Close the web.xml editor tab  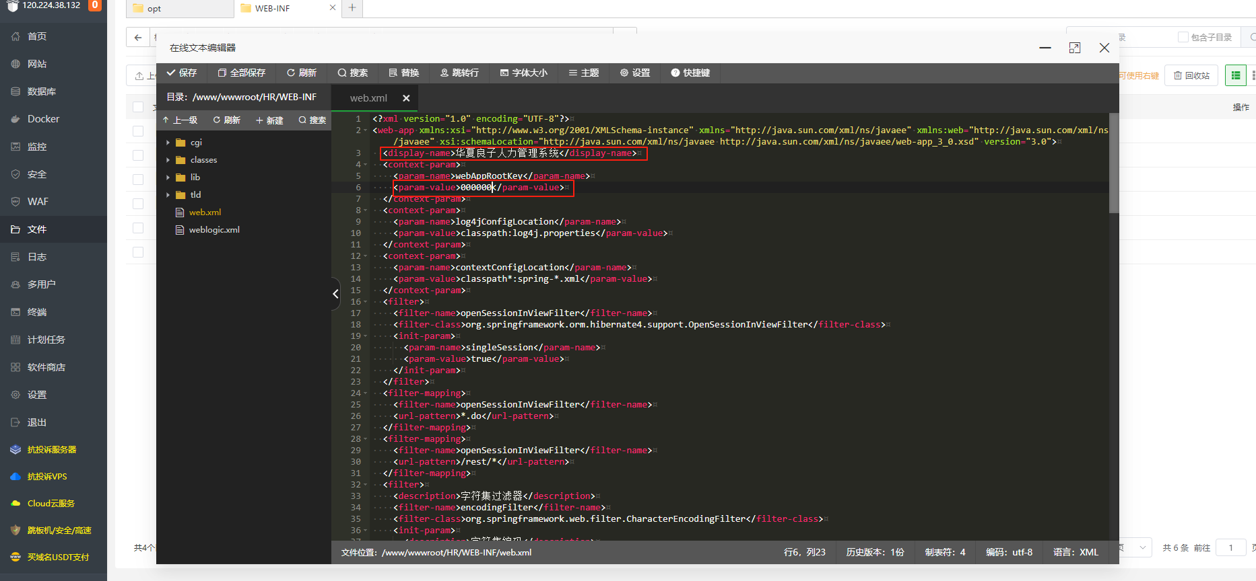(406, 98)
